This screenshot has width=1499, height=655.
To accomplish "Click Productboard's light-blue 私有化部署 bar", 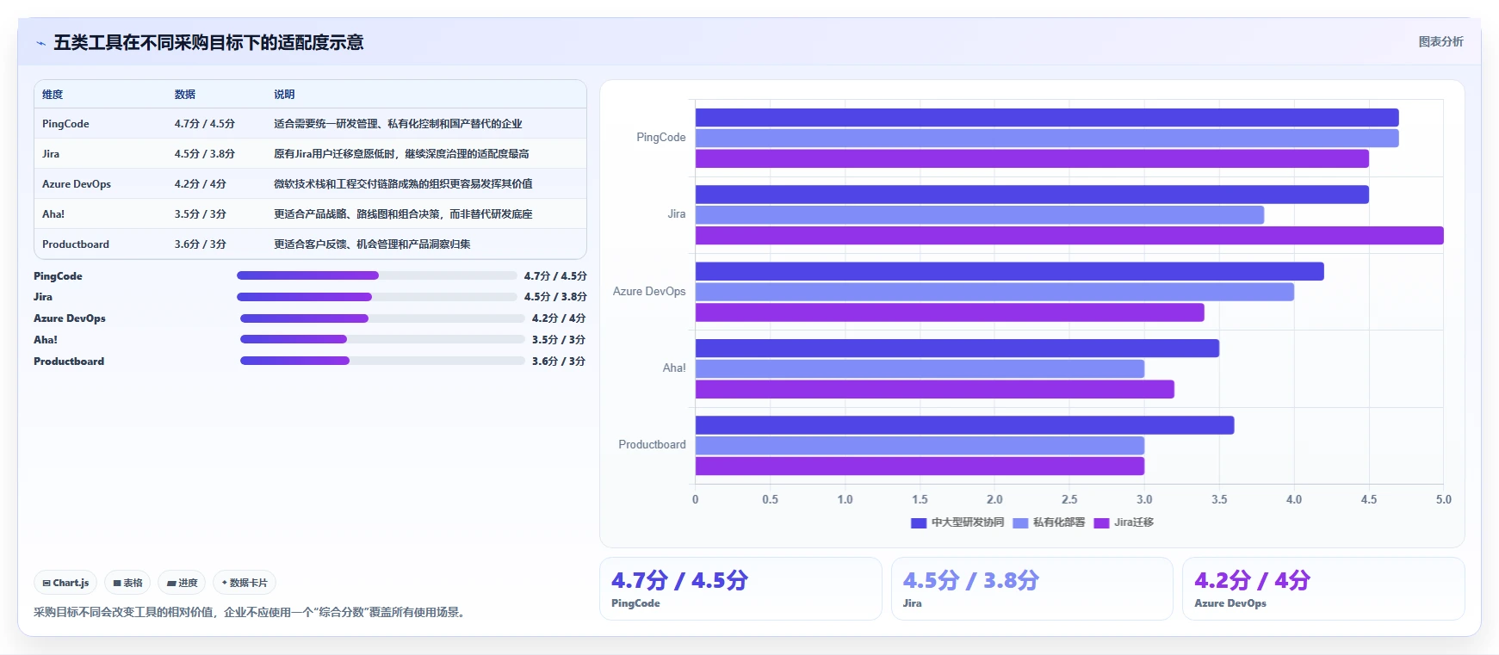I will [920, 445].
